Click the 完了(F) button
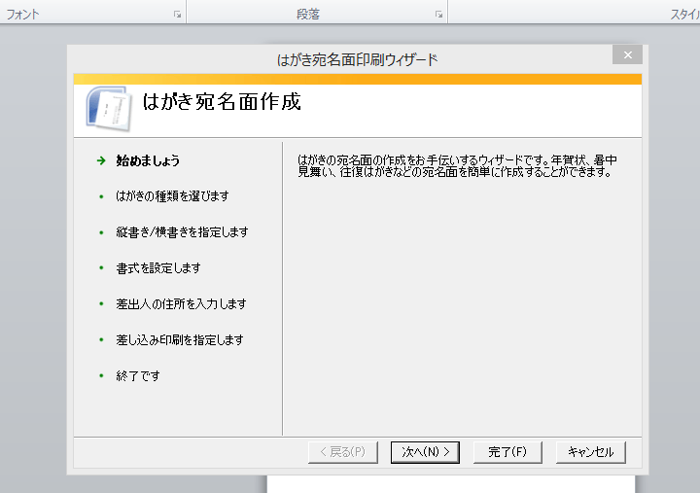This screenshot has height=493, width=700. [x=507, y=452]
